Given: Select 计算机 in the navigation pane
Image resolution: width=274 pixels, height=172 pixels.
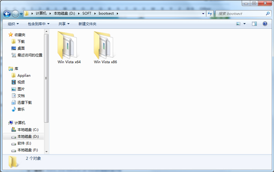Looking at the screenshot, I should click(20, 123).
